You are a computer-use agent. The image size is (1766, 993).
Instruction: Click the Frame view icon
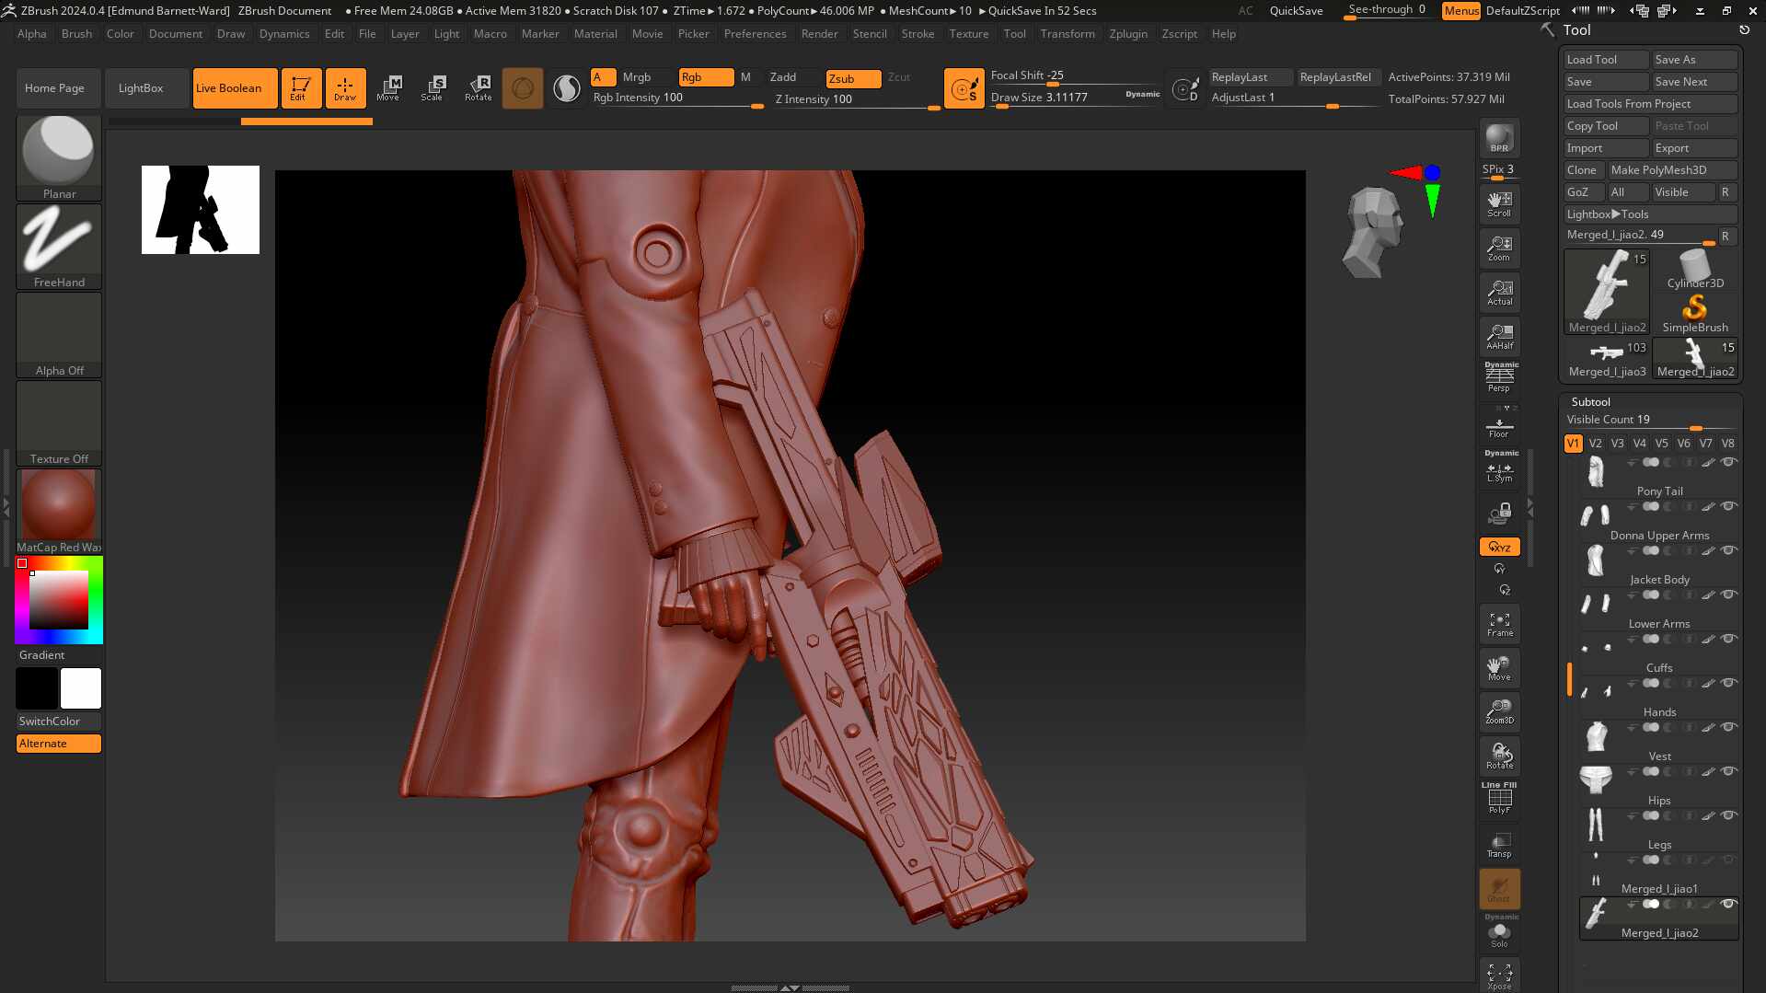click(1499, 624)
